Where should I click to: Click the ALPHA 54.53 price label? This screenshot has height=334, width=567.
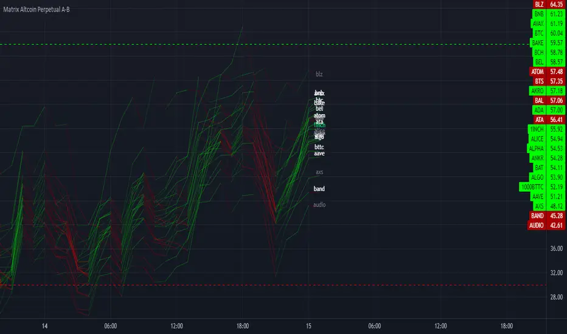point(546,148)
